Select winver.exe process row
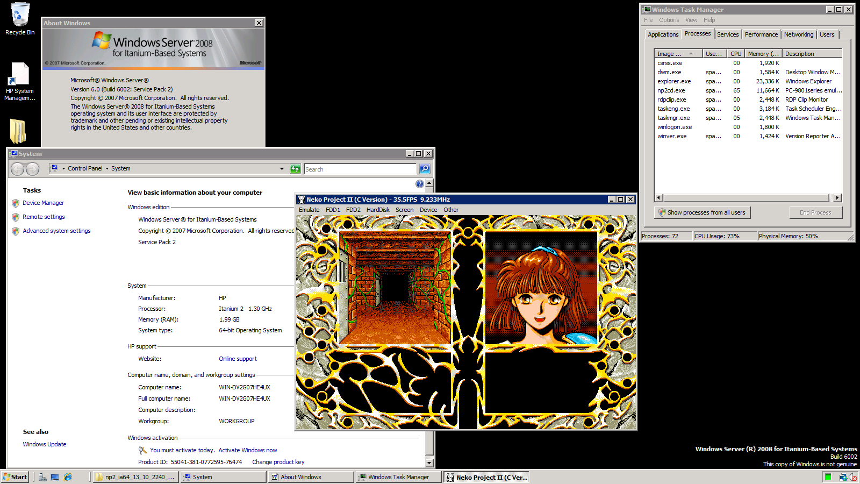The height and width of the screenshot is (484, 860). (x=748, y=136)
